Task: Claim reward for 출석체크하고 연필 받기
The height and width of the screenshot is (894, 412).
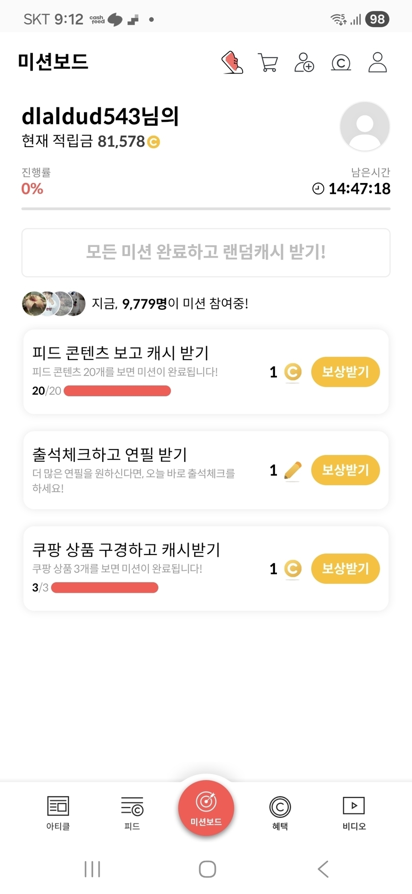Action: click(345, 470)
